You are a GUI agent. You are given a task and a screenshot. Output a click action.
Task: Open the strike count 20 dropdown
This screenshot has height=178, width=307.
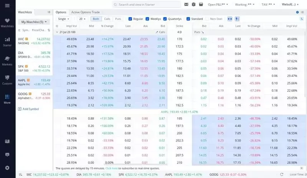pyautogui.click(x=82, y=19)
